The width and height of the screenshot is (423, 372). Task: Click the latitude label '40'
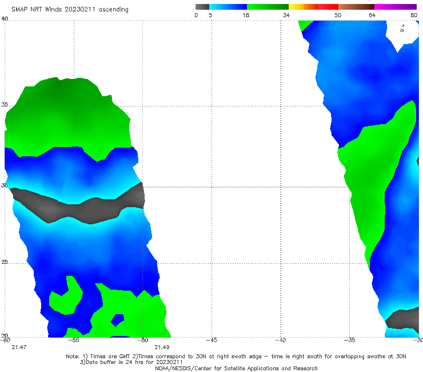coord(5,19)
